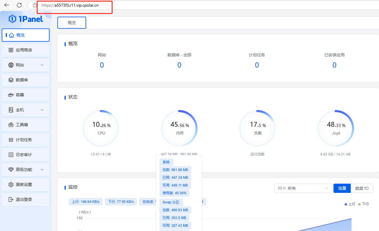The image size is (379, 231).
Task: Toggle the 上行 upload legend series
Action: [350, 204]
